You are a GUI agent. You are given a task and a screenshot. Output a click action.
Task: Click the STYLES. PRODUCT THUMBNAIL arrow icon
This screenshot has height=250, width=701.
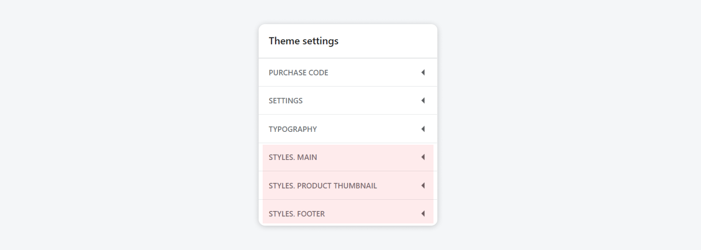[x=423, y=186]
